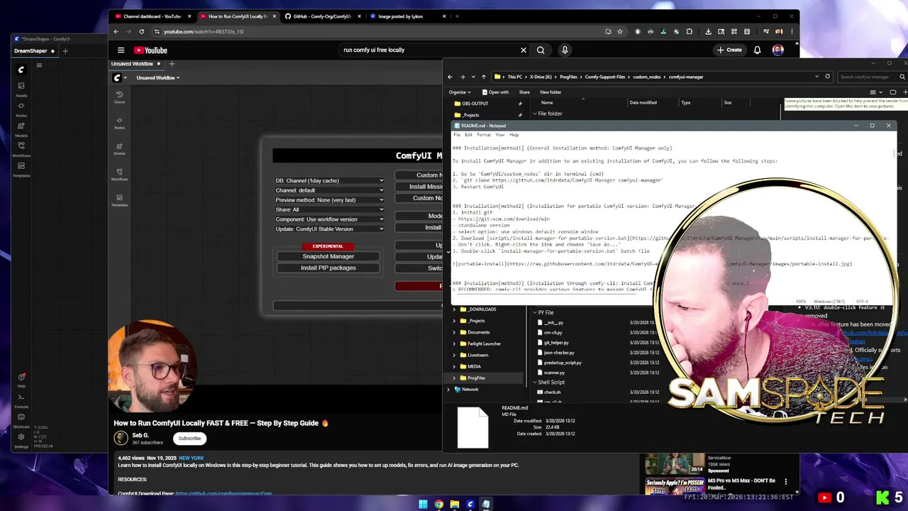Start voice search with the microphone
Image resolution: width=908 pixels, height=511 pixels.
click(x=565, y=50)
